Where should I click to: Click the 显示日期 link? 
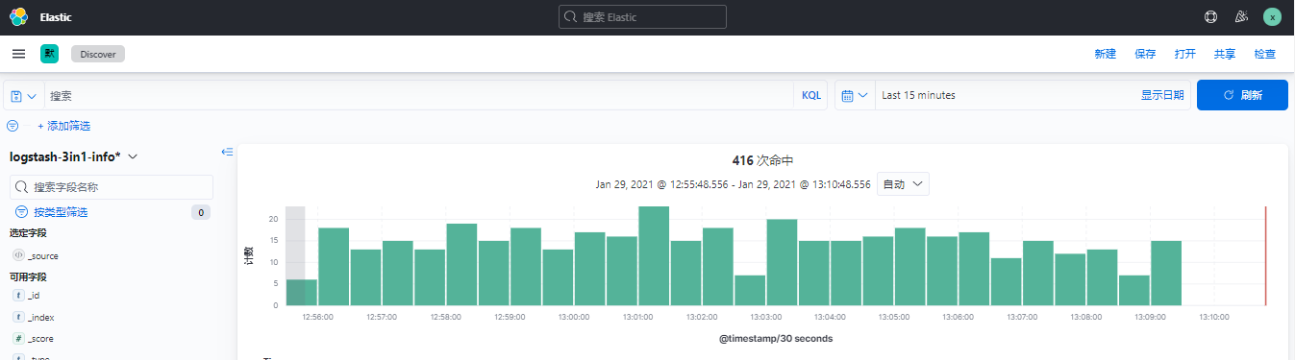(1162, 96)
